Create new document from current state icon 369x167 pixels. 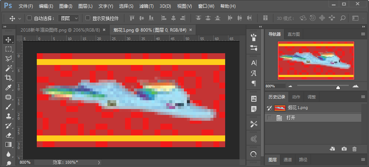(x=333, y=149)
